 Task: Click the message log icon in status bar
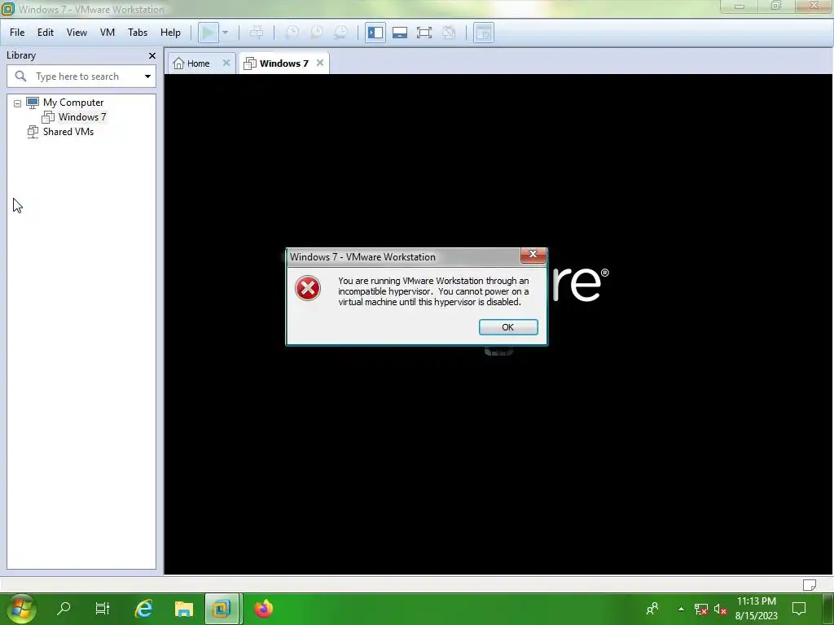pos(809,584)
